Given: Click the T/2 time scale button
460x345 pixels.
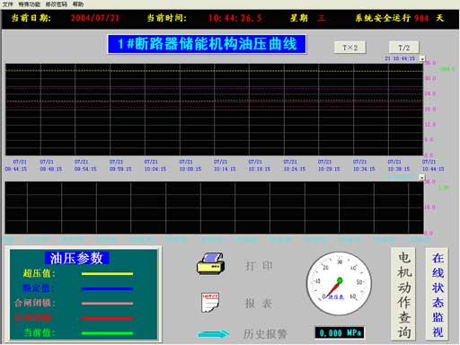Looking at the screenshot, I should pos(404,48).
